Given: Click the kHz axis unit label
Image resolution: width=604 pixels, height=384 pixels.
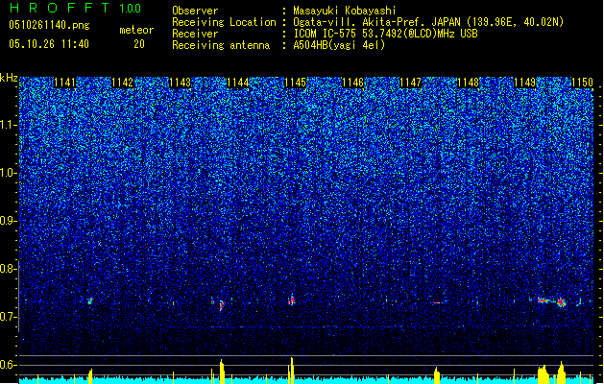Looking at the screenshot, I should (x=9, y=78).
